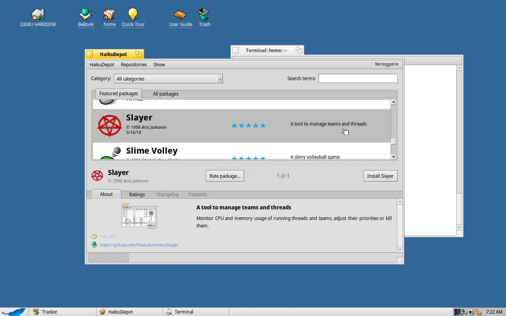Open the home folder desktop icon
506x316 pixels.
[110, 14]
